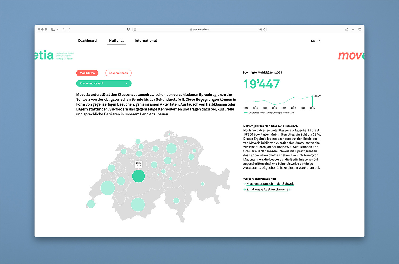Open the Reader view icon in address bar
Image resolution: width=399 pixels, height=264 pixels.
(x=135, y=29)
